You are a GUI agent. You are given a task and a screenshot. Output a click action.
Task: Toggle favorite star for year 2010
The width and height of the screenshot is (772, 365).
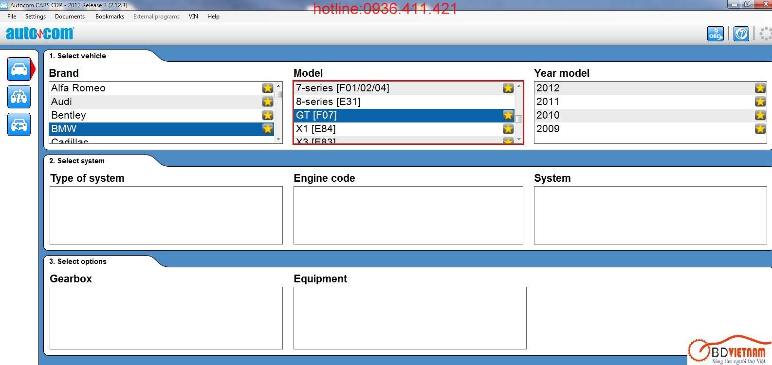(x=760, y=115)
